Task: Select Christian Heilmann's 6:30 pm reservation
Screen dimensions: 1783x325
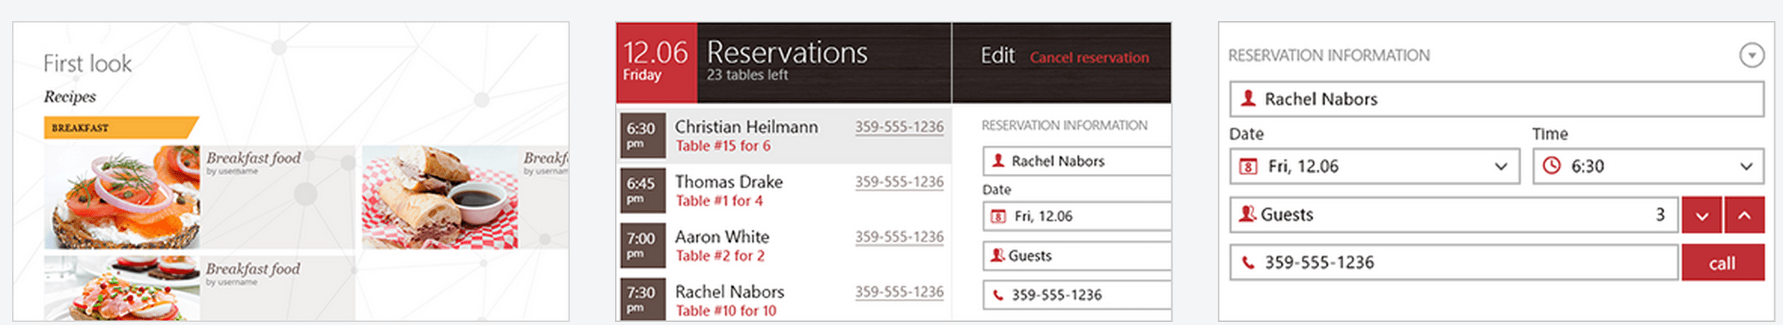Action: (x=784, y=135)
